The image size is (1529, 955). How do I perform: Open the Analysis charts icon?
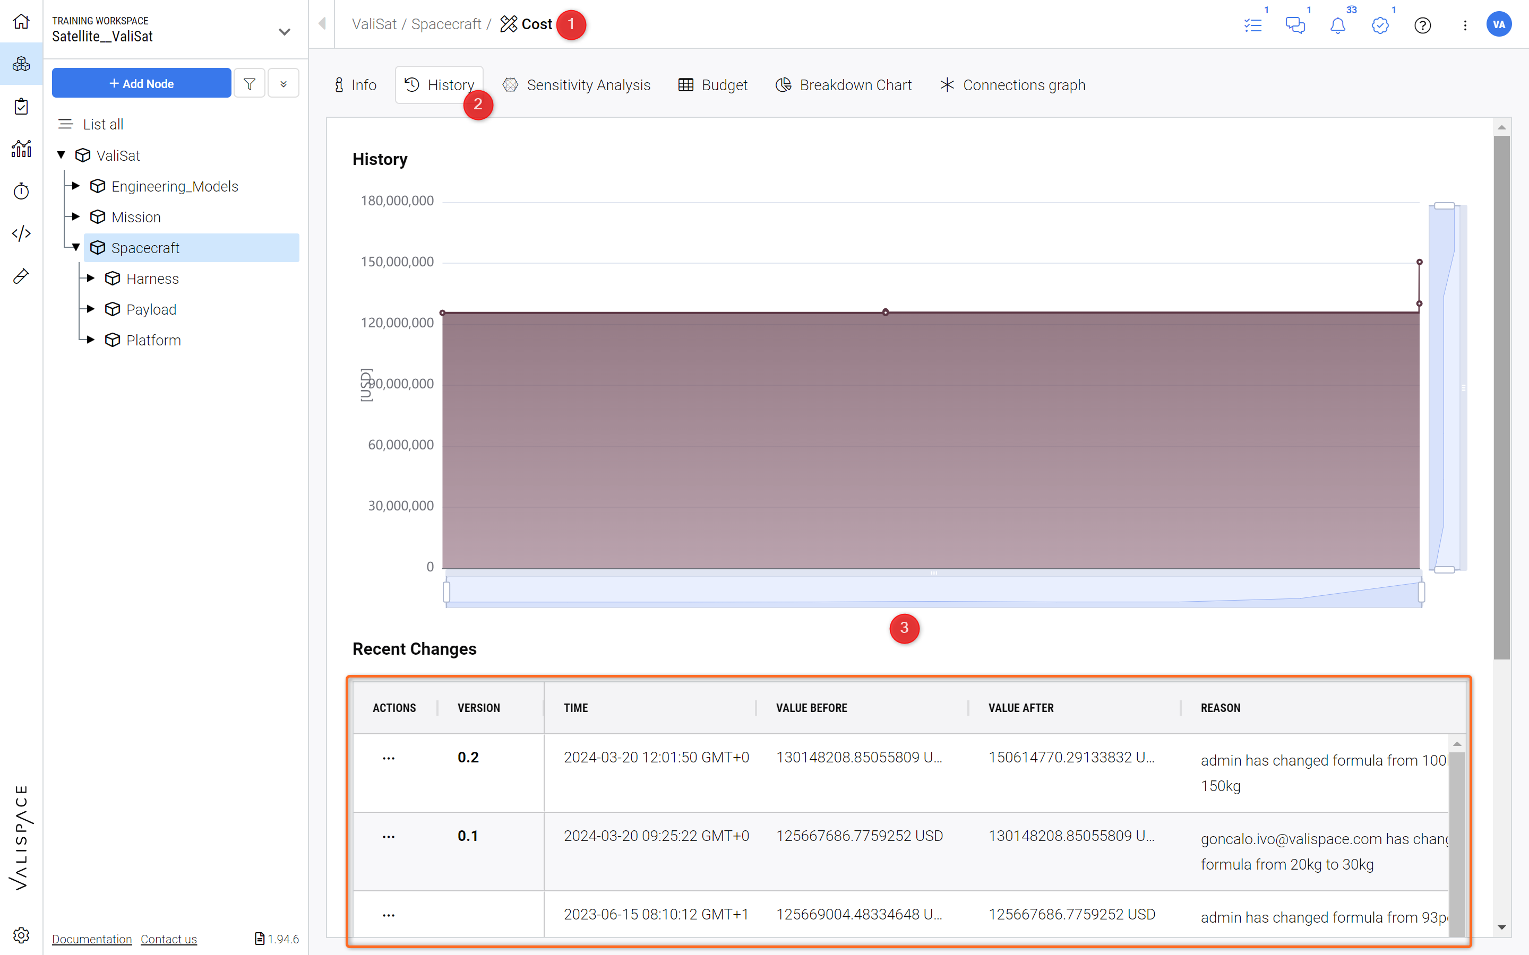pyautogui.click(x=21, y=149)
